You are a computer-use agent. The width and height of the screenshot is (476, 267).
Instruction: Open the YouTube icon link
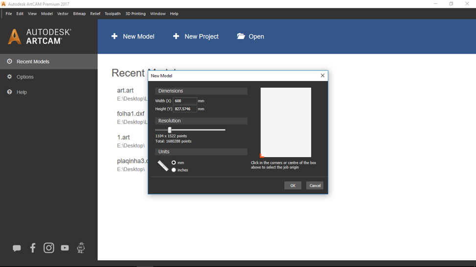click(x=65, y=248)
